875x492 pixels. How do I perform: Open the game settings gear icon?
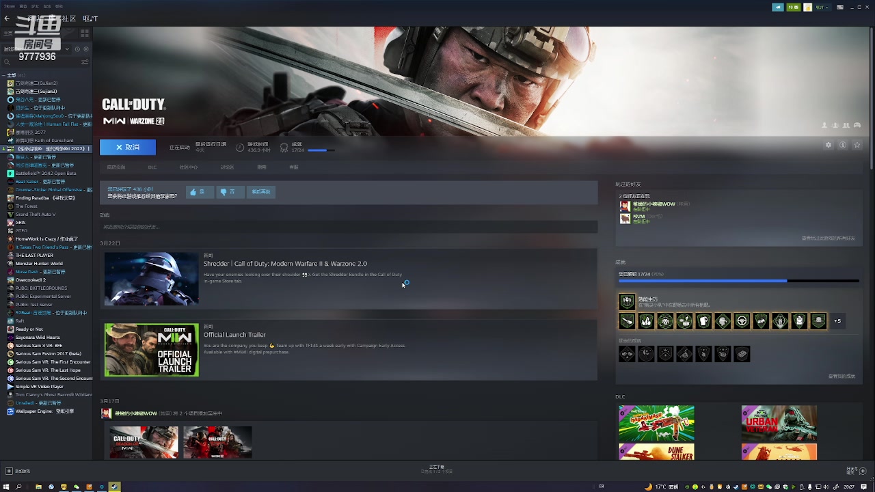(x=829, y=145)
